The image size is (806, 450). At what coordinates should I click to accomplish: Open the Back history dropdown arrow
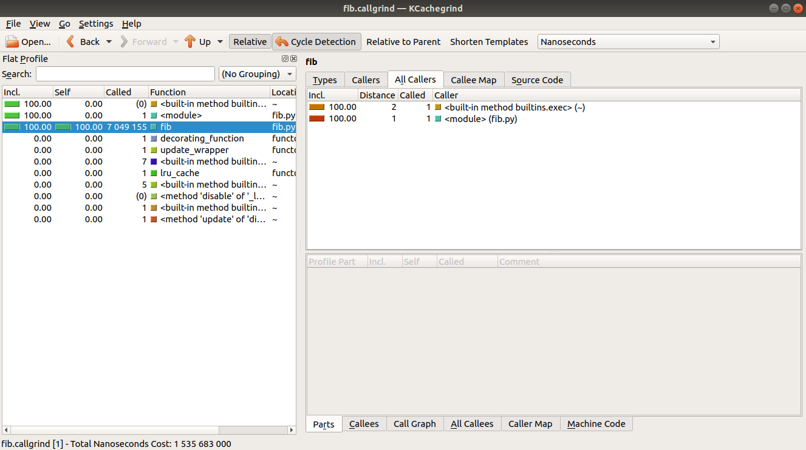[109, 42]
